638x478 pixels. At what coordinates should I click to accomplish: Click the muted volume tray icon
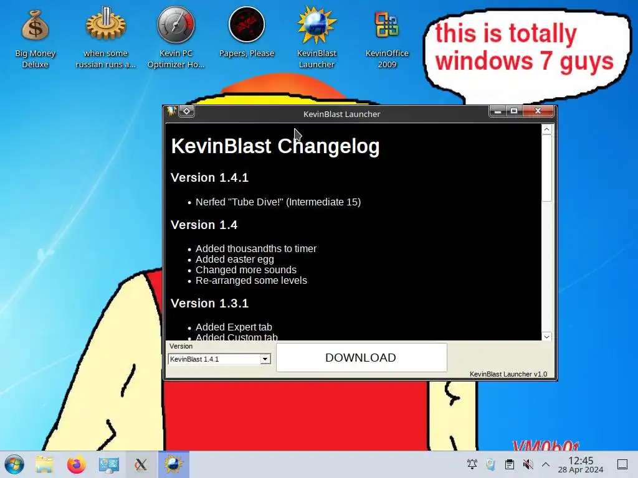pyautogui.click(x=528, y=464)
